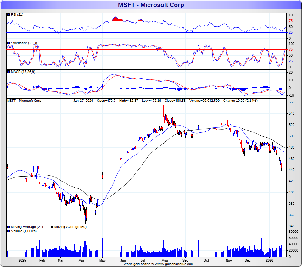The width and height of the screenshot is (302, 267).
Task: Click the black square beside Moving Average (50)
Action: pos(52,227)
